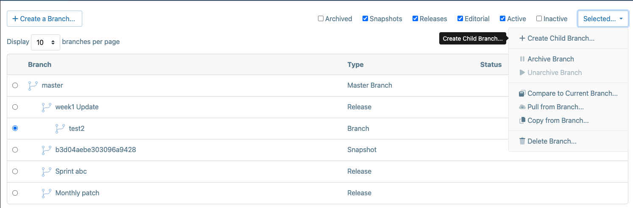Click the pause icon for Archive Branch
This screenshot has height=208, width=633.
pos(522,59)
